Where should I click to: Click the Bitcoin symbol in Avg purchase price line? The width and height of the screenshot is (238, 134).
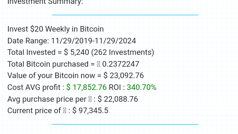pyautogui.click(x=90, y=99)
